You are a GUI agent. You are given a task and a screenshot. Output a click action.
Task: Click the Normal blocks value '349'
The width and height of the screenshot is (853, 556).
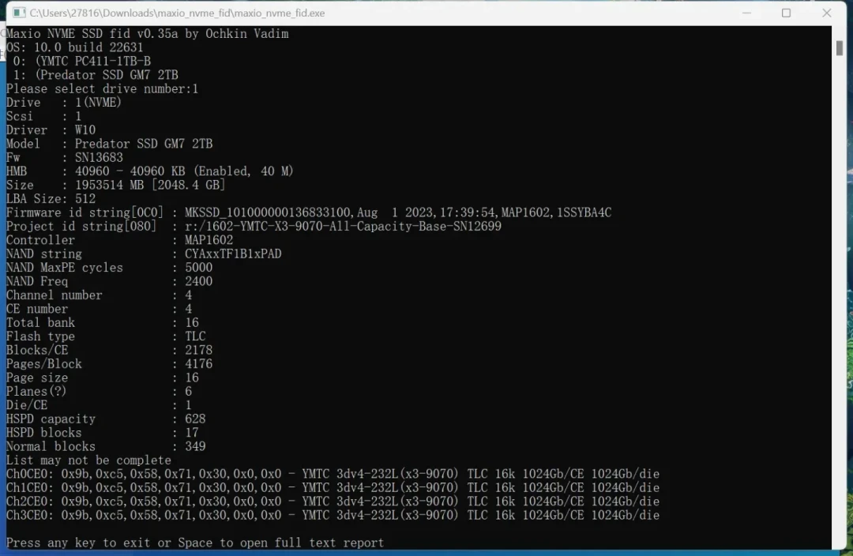(x=195, y=447)
